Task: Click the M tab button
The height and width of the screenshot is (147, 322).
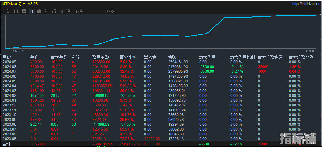Action: (62, 11)
